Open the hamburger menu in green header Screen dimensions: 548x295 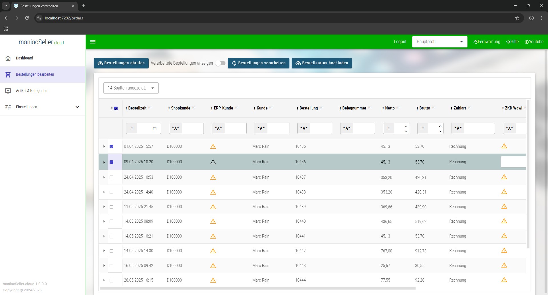(93, 42)
